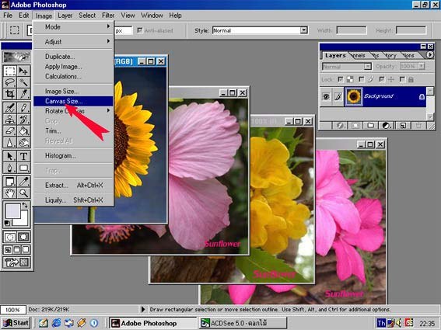441x330 pixels.
Task: Swap foreground and background colors
Action: [x=25, y=205]
